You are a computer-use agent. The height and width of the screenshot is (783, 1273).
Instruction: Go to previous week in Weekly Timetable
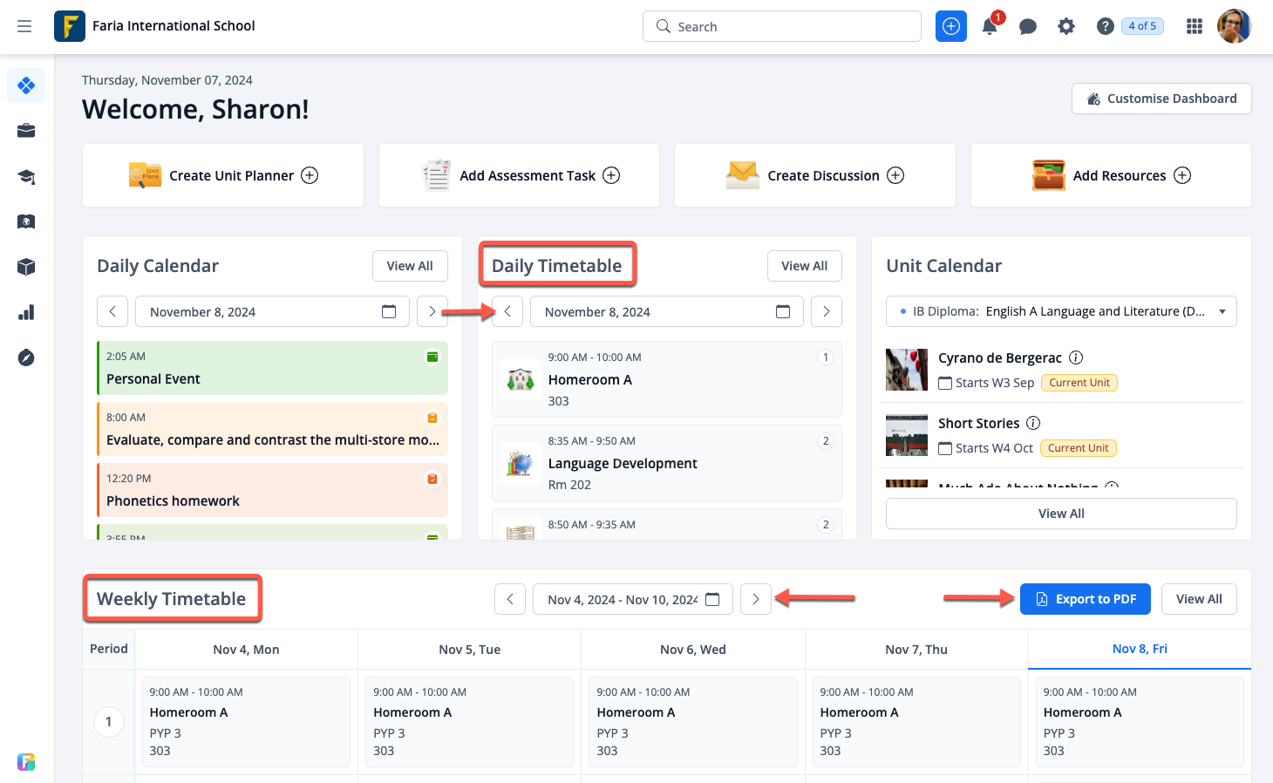pos(510,599)
